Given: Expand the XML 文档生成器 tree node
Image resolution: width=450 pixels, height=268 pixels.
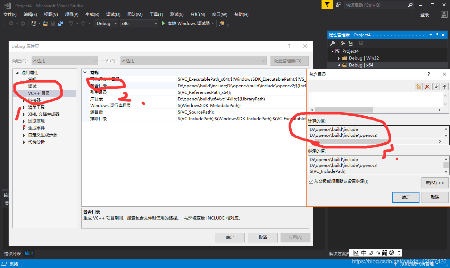Looking at the screenshot, I should 24,114.
